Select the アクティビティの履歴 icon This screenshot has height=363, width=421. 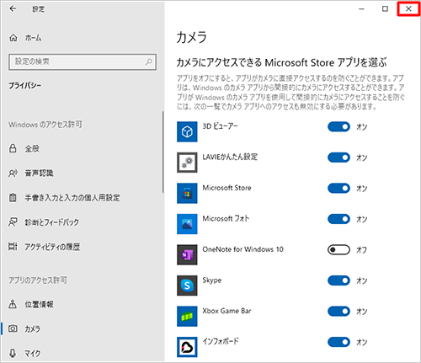pos(13,247)
